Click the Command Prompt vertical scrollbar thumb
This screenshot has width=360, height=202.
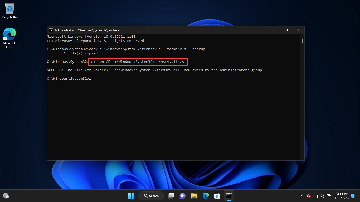[x=302, y=41]
